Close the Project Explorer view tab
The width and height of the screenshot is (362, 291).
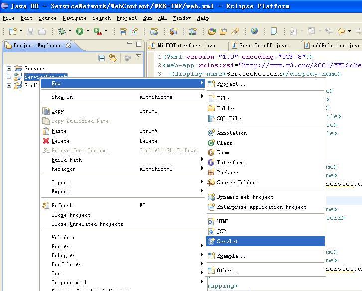click(68, 45)
